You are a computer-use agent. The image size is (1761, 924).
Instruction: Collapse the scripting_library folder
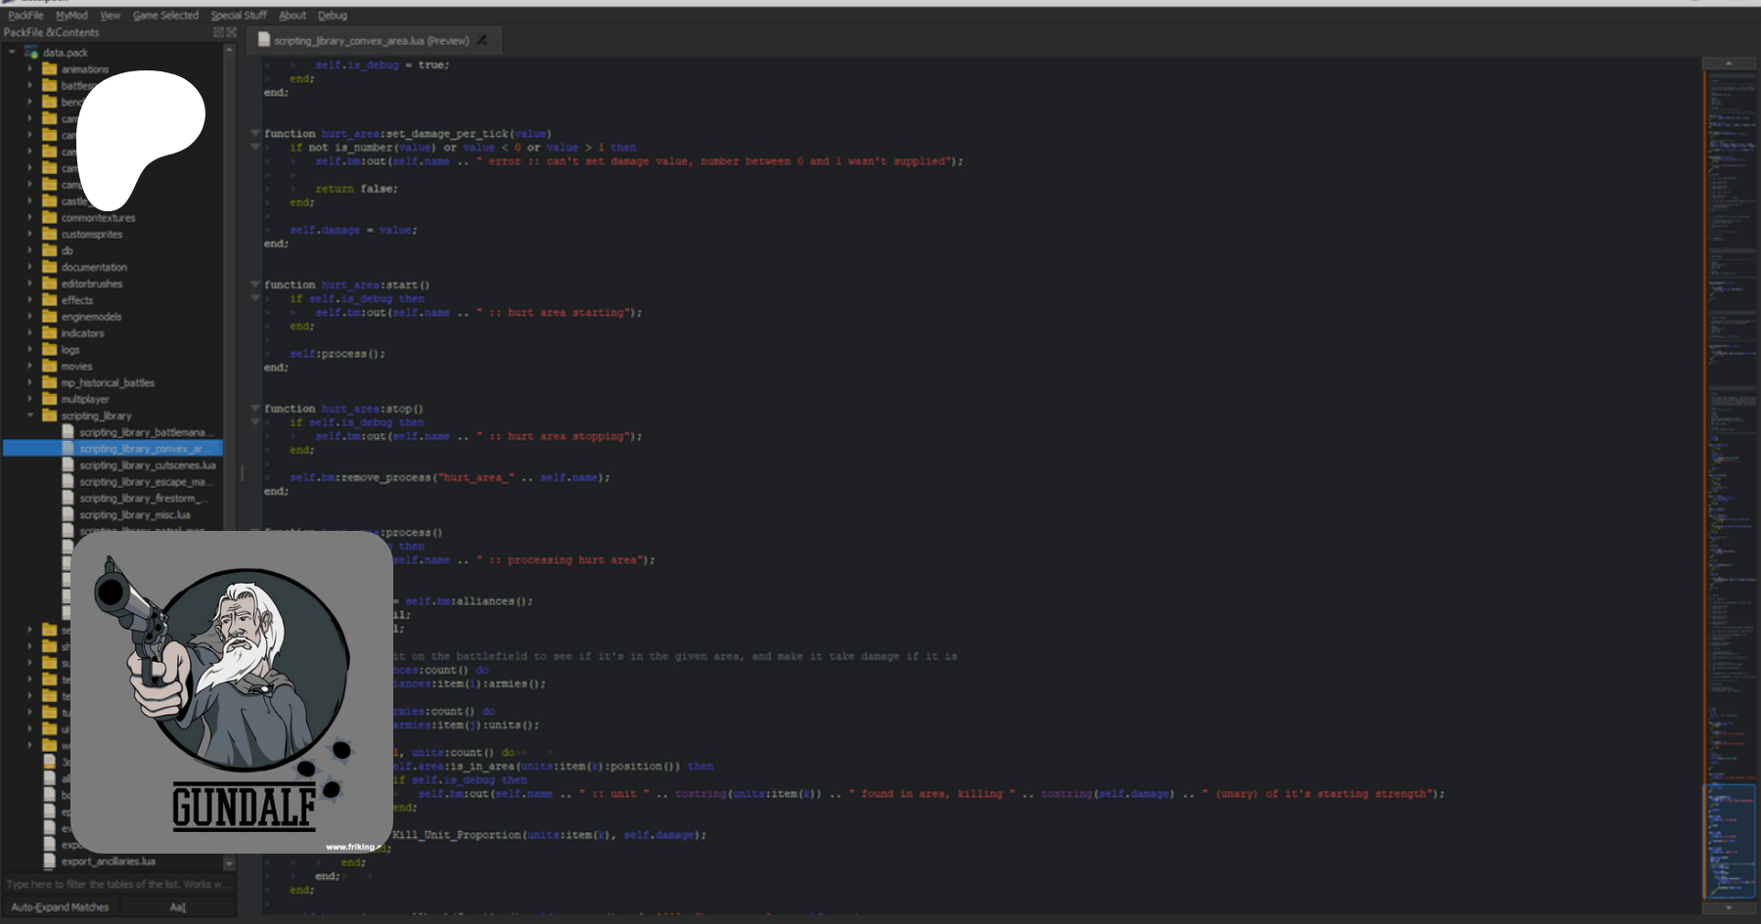30,416
